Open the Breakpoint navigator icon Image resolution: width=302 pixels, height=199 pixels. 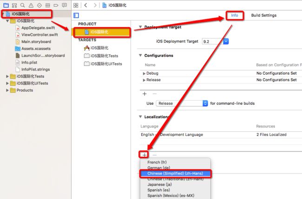point(56,5)
